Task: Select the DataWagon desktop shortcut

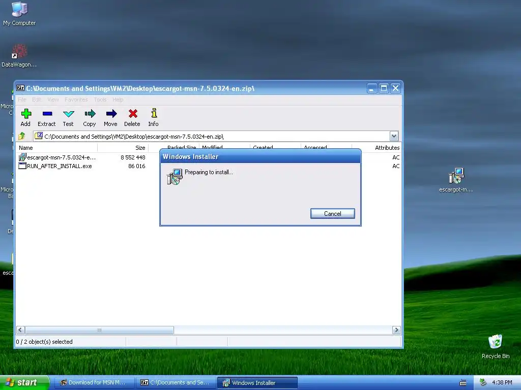Action: (x=19, y=55)
